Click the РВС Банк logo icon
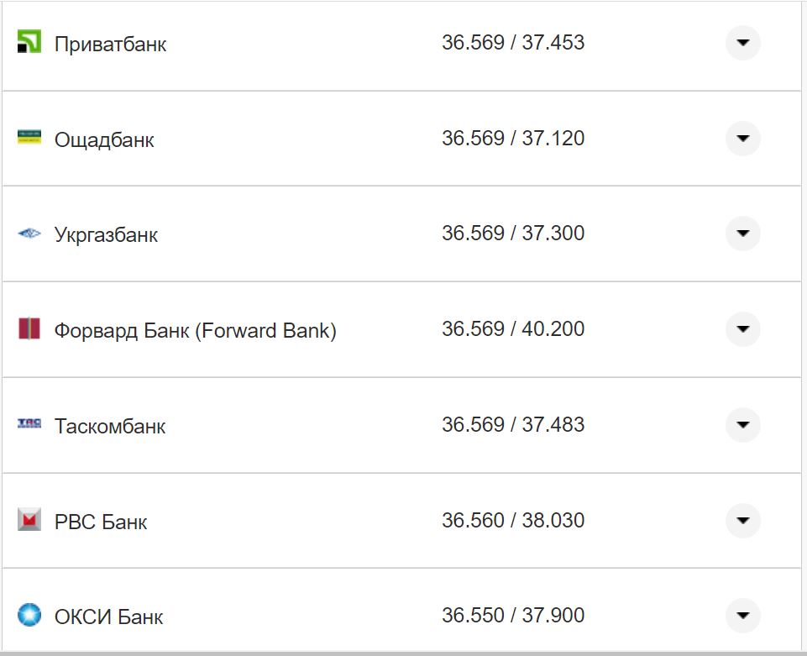This screenshot has width=807, height=656. coord(29,520)
